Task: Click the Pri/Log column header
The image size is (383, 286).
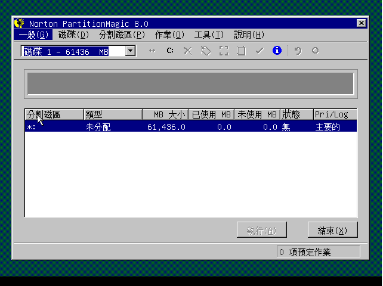Action: click(x=335, y=114)
